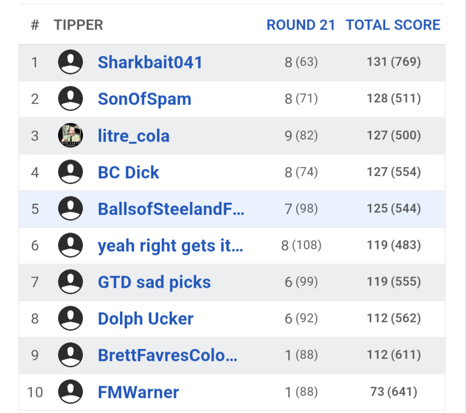Open the GTD sad picks link
This screenshot has width=467, height=413.
(x=154, y=282)
